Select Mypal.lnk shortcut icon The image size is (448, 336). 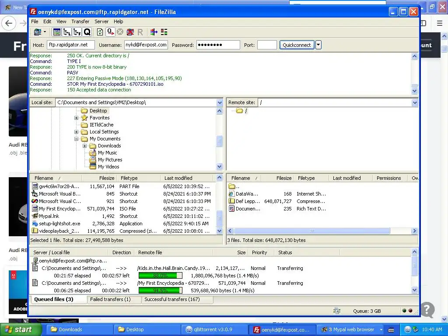point(35,216)
